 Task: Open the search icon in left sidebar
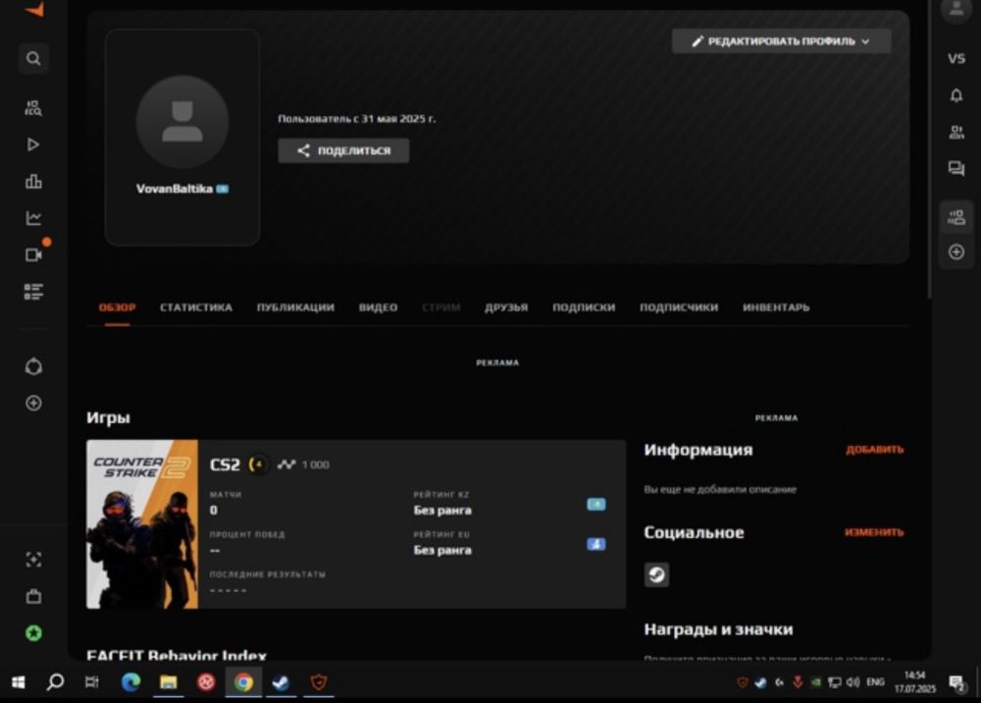pos(33,58)
